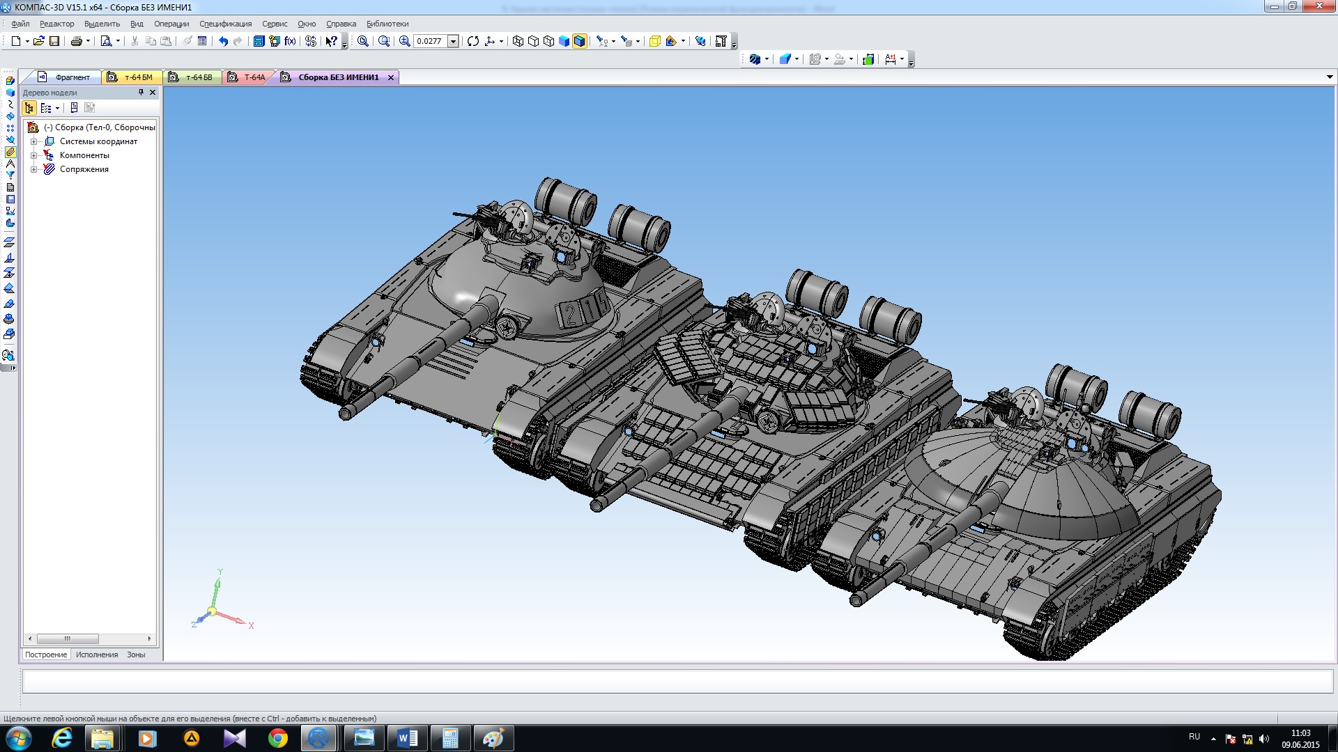Switch to Т-64А document tab
Image resolution: width=1338 pixels, height=752 pixels.
click(248, 77)
